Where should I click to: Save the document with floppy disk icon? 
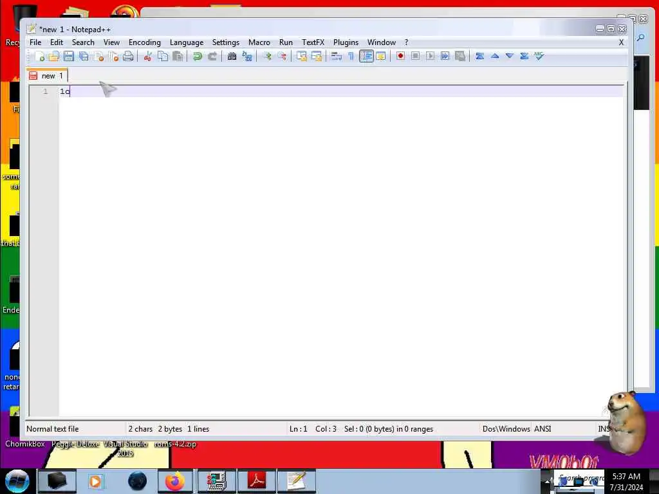tap(68, 56)
